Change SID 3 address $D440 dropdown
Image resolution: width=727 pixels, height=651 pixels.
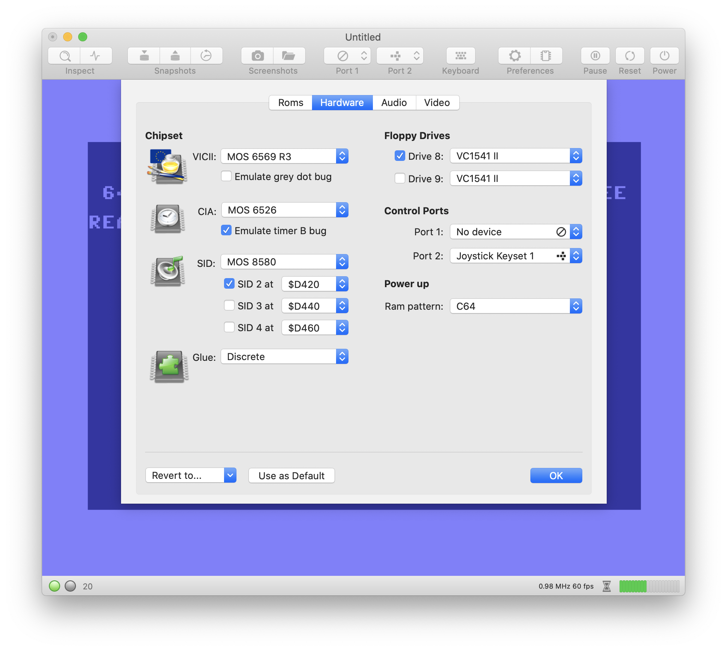pyautogui.click(x=315, y=306)
